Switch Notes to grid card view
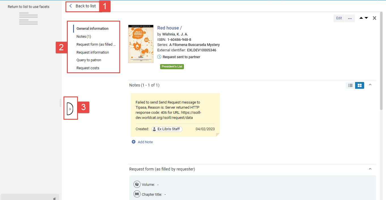 pos(360,85)
